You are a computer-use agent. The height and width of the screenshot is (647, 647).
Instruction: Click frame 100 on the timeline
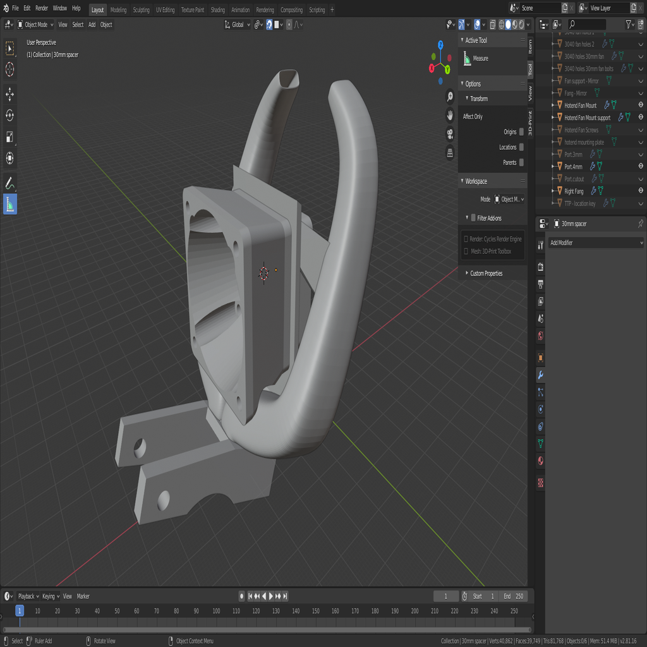click(x=216, y=611)
